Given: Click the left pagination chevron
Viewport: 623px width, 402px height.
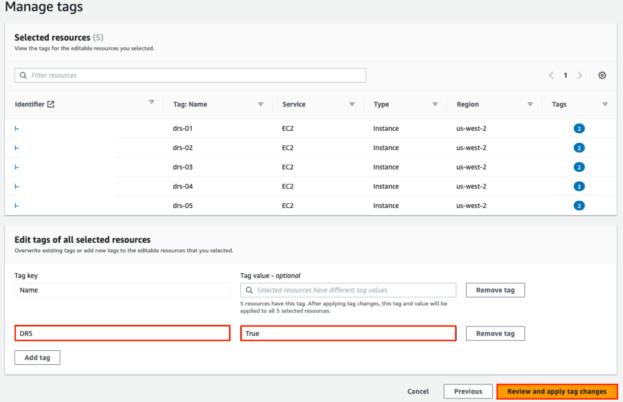Looking at the screenshot, I should point(551,75).
